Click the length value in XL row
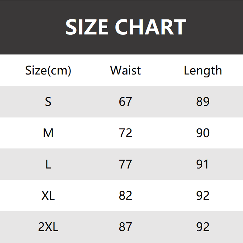 [203, 196]
